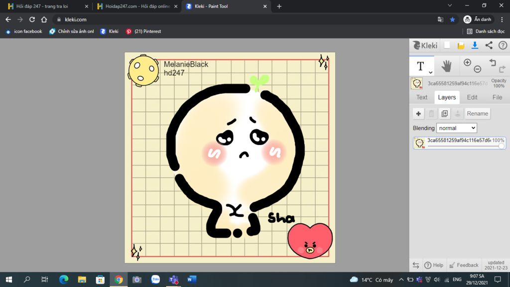Open the Help link at panel bottom
The height and width of the screenshot is (287, 510).
click(x=434, y=265)
